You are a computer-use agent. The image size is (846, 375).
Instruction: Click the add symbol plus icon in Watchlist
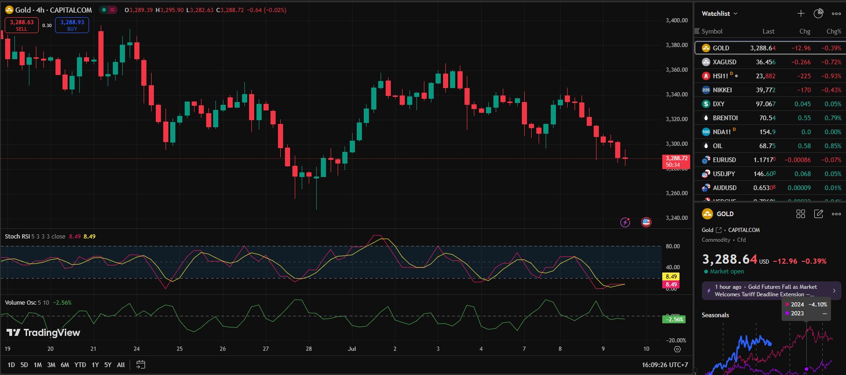pyautogui.click(x=801, y=14)
